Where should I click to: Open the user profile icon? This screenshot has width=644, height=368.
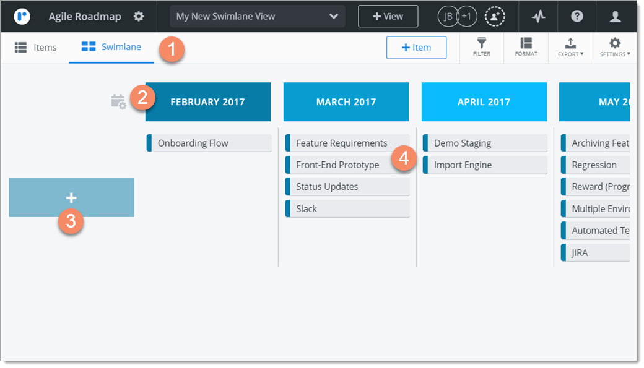[615, 17]
